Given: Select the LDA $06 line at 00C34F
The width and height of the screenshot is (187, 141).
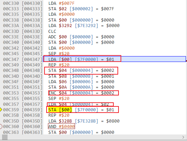Looking at the screenshot, I should pyautogui.click(x=81, y=82).
